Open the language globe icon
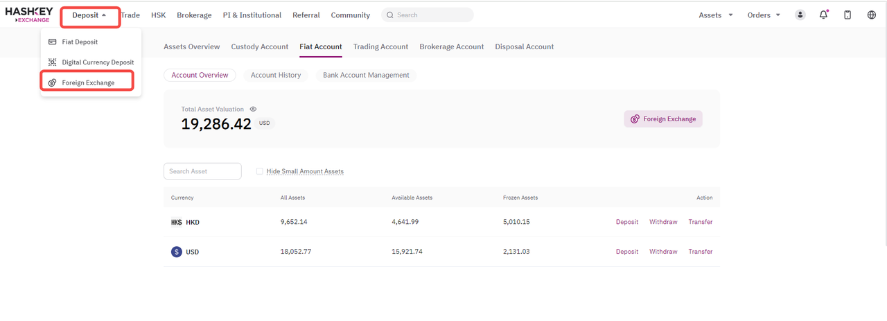887x321 pixels. [872, 15]
